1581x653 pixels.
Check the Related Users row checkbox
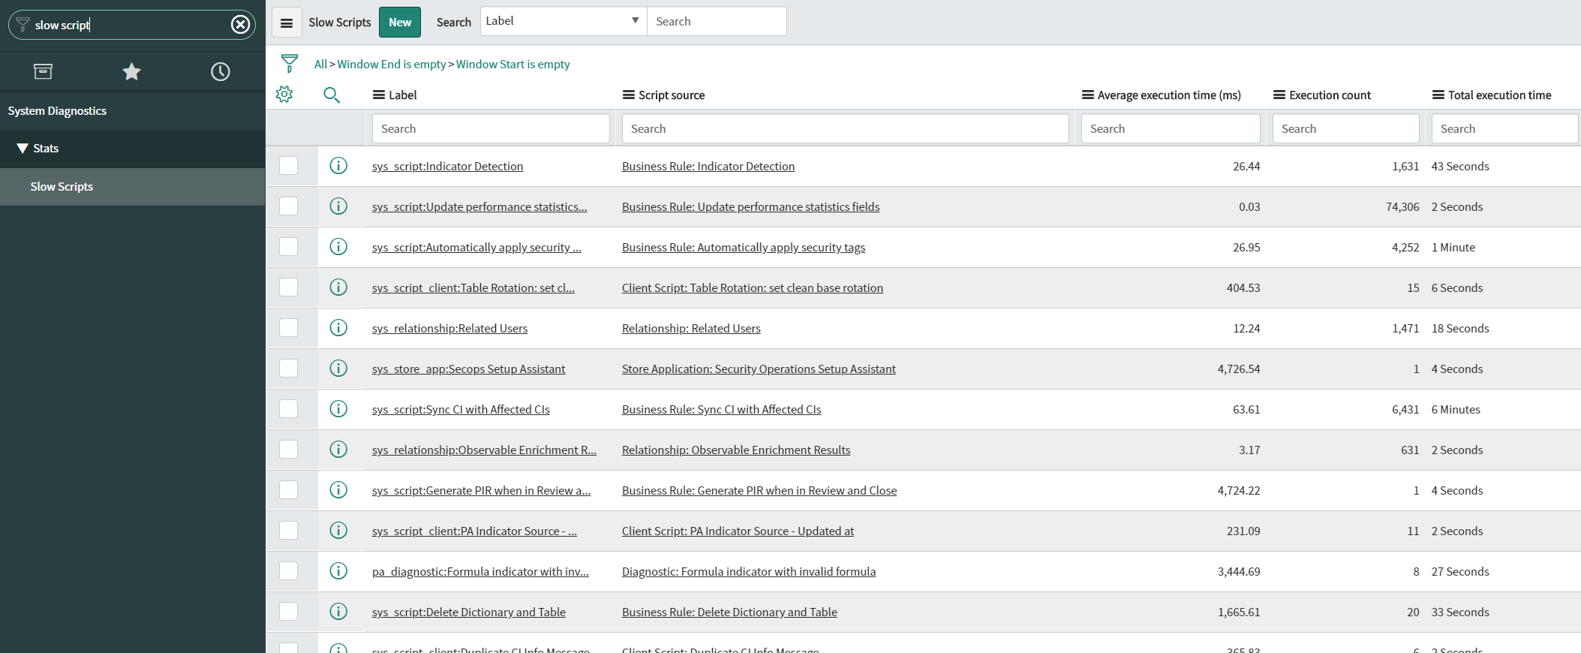(x=288, y=327)
